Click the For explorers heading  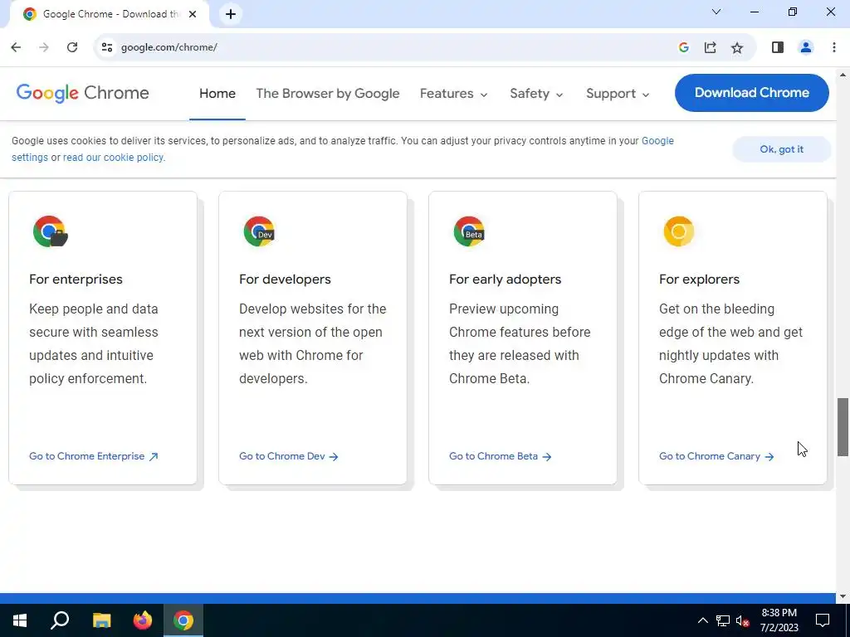(699, 279)
